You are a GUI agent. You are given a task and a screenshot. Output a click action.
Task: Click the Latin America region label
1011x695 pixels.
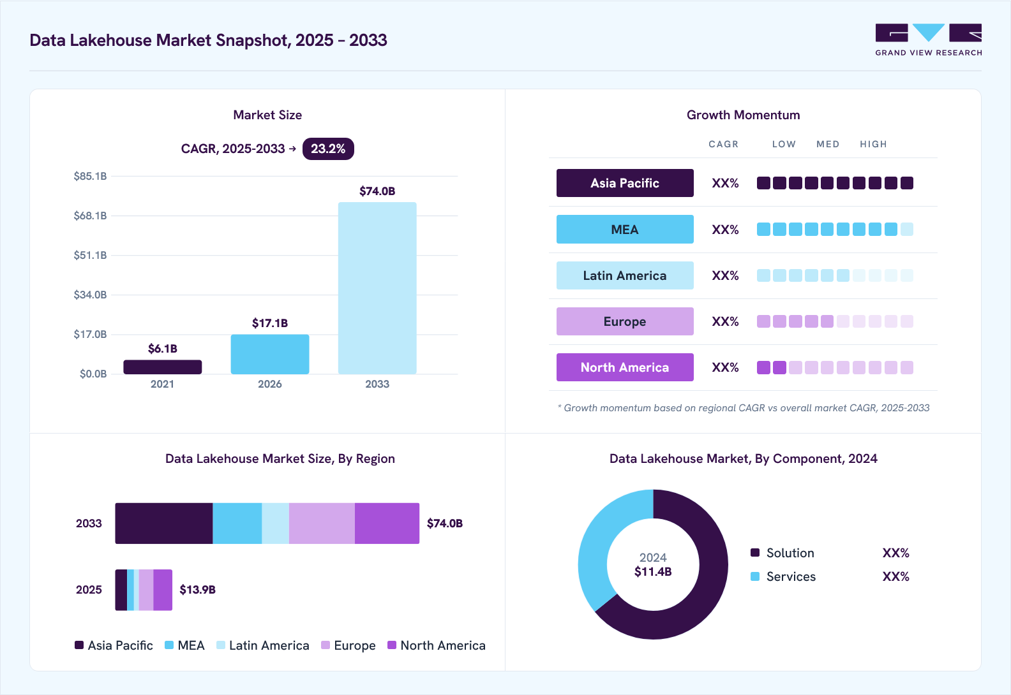625,275
